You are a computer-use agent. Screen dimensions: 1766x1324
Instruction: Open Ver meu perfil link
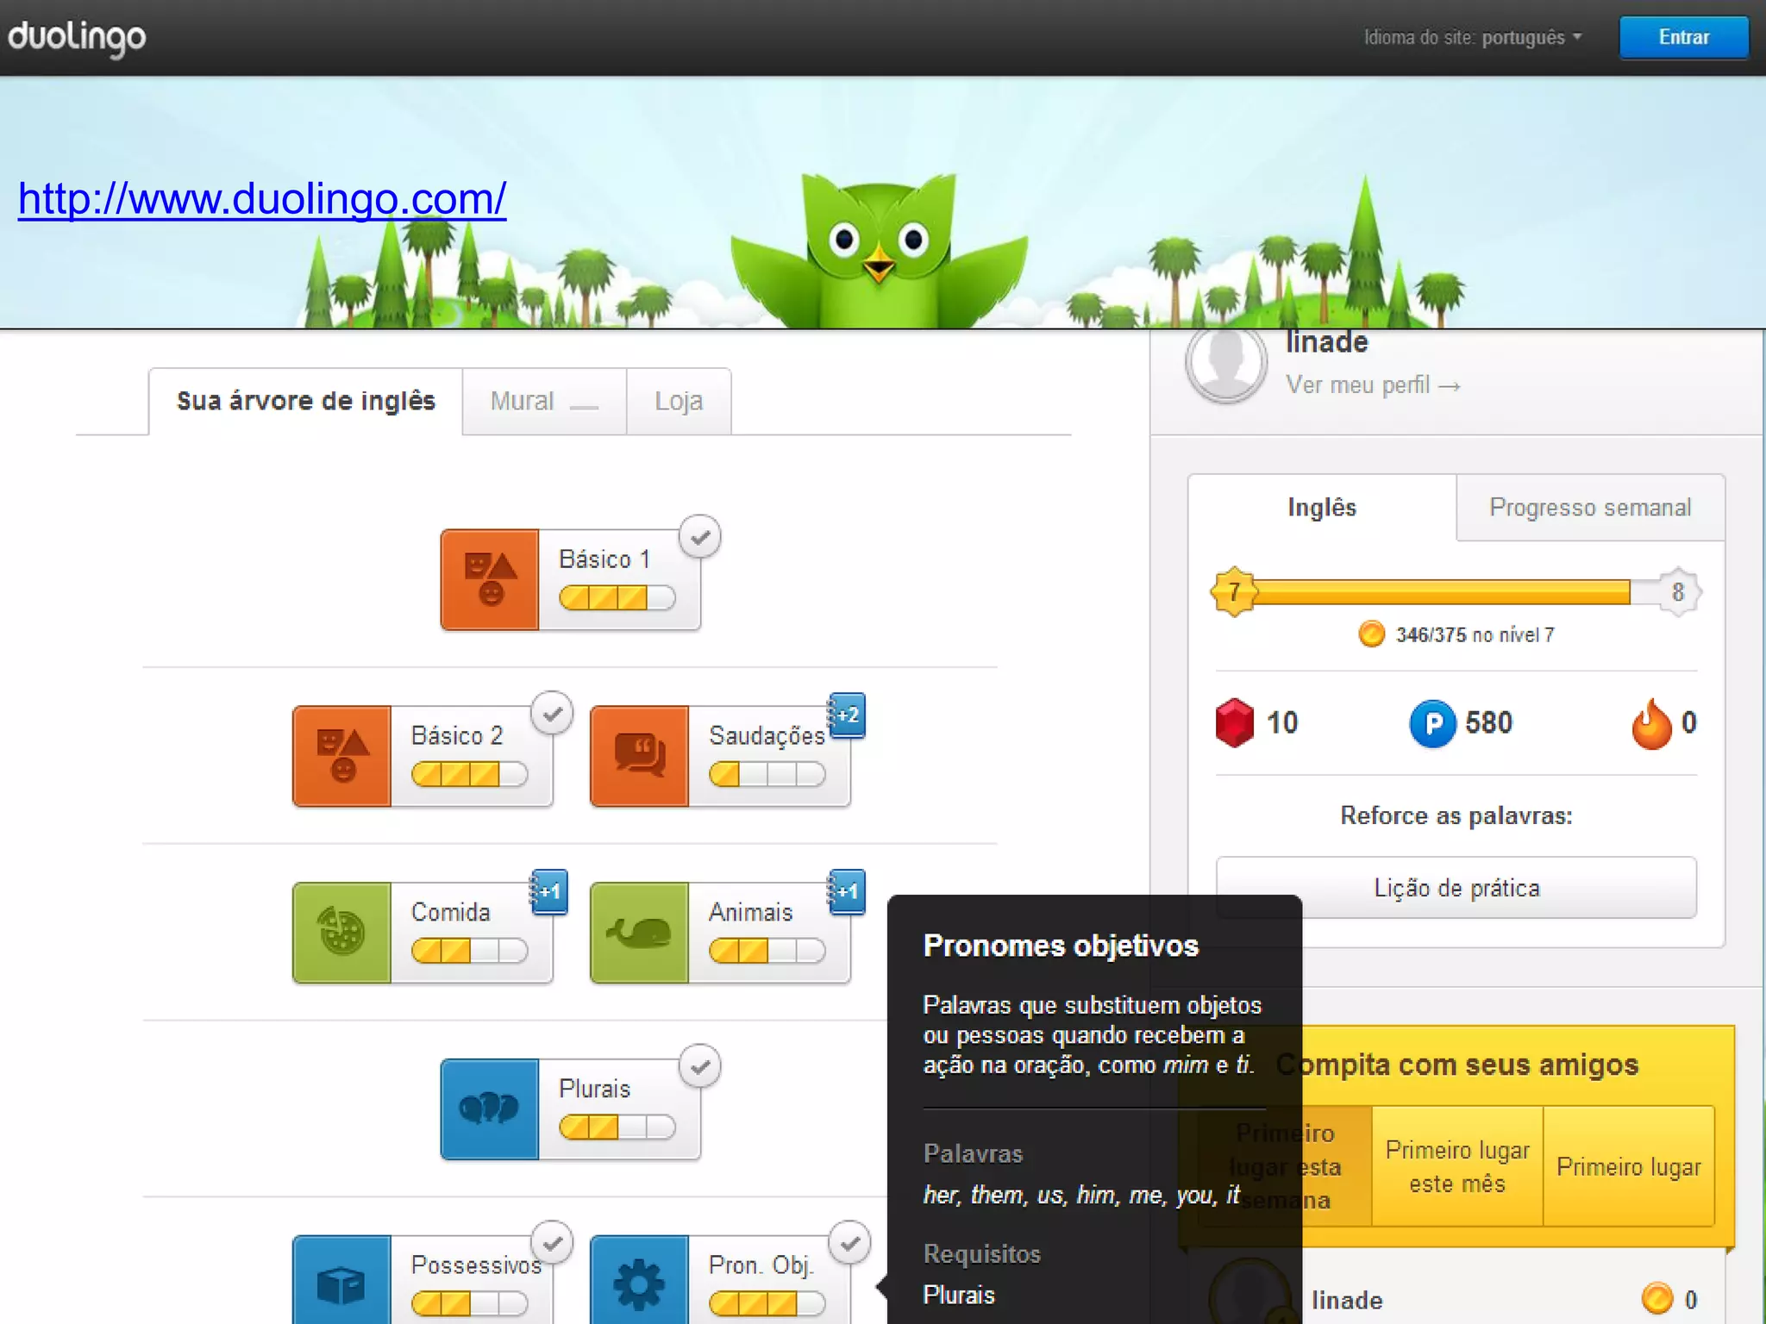point(1373,385)
